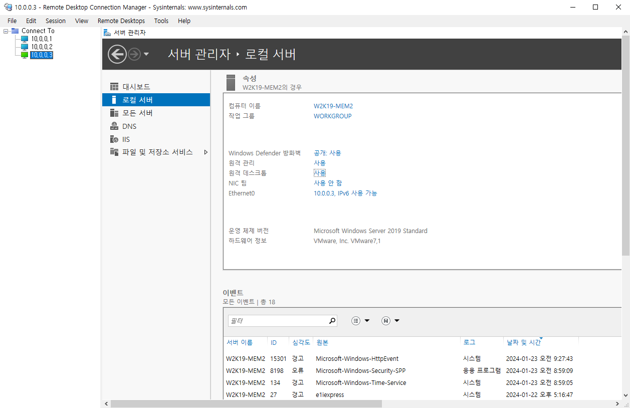Screen dimensions: 630x408
Task: Open the Remote Desktops menu
Action: (x=121, y=21)
